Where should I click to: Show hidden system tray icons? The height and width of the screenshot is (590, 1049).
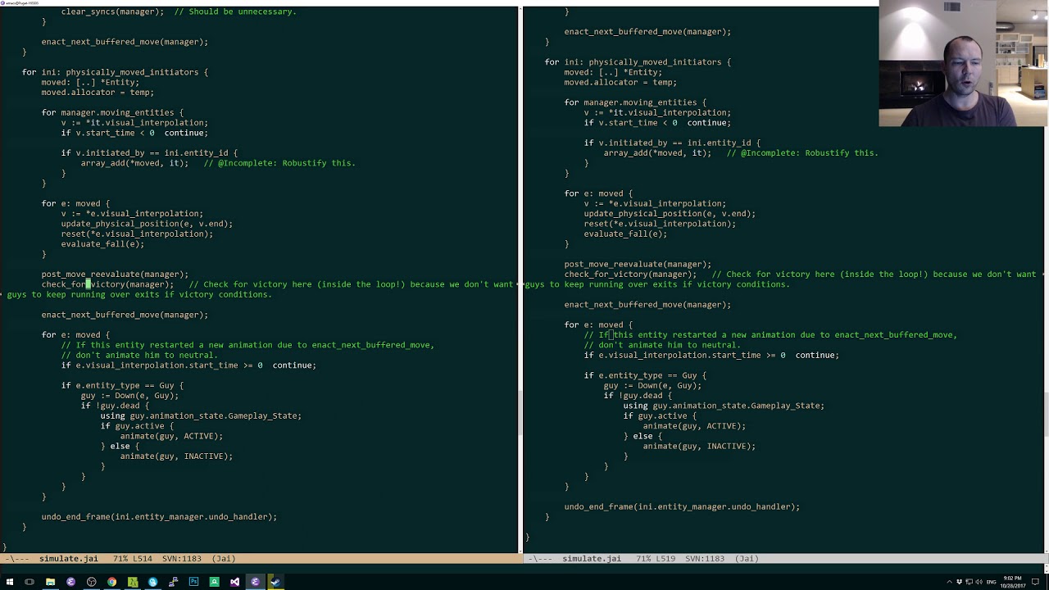click(949, 582)
